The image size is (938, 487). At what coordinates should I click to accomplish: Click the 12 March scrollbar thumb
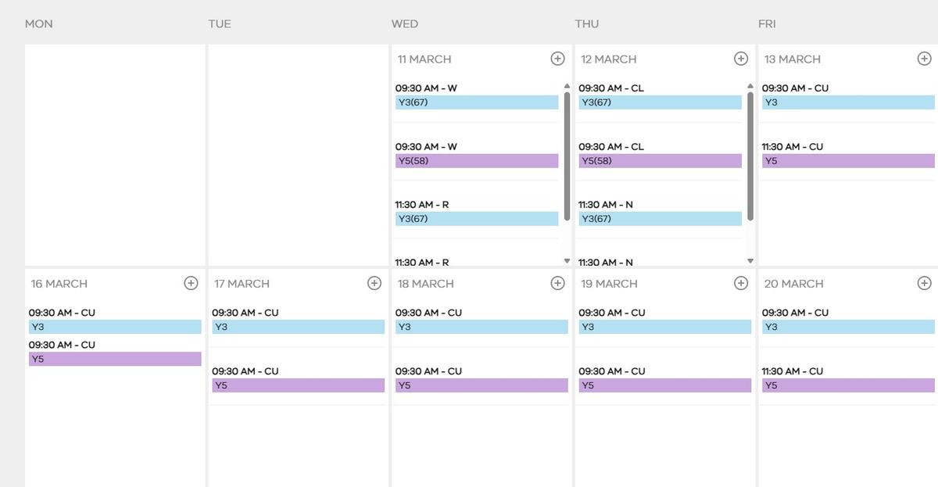(750, 156)
